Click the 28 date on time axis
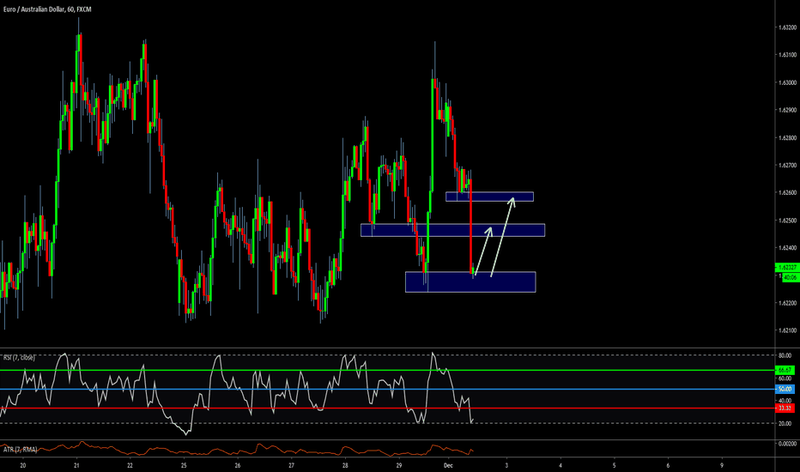Viewport: 800px width, 472px height. tap(345, 465)
